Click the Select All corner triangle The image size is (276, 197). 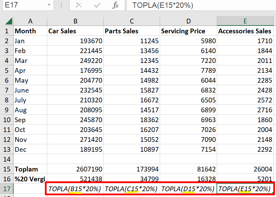coord(8,21)
